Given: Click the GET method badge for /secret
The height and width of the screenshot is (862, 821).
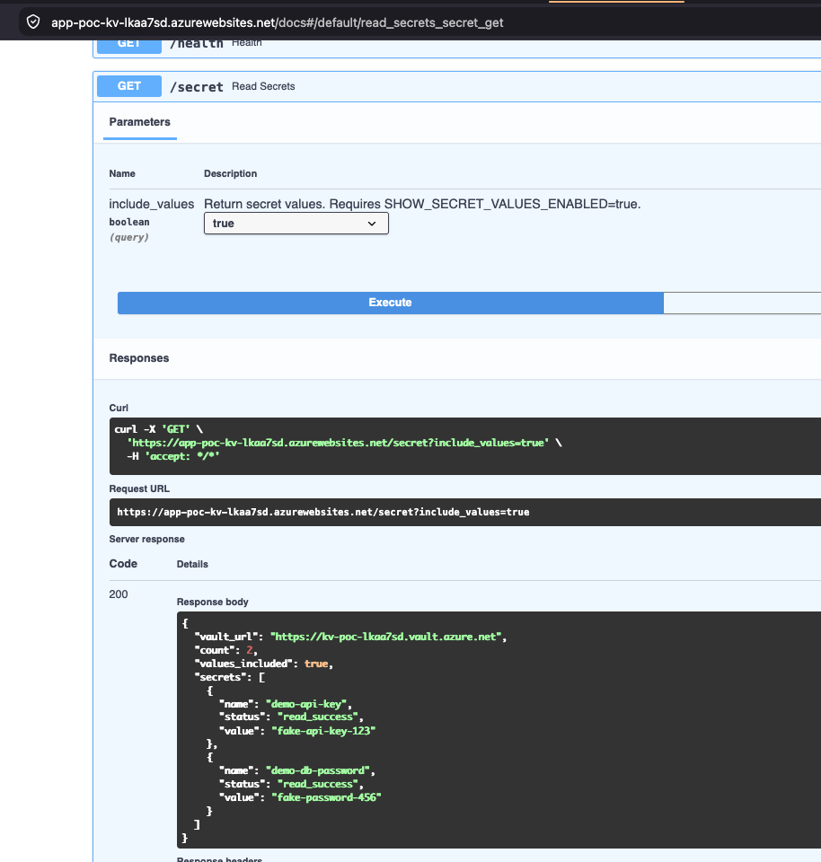Looking at the screenshot, I should (x=129, y=86).
